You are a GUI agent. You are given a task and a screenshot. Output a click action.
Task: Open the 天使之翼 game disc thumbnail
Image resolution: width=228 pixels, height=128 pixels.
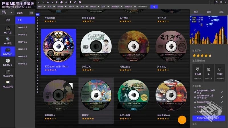pyautogui.click(x=96, y=46)
